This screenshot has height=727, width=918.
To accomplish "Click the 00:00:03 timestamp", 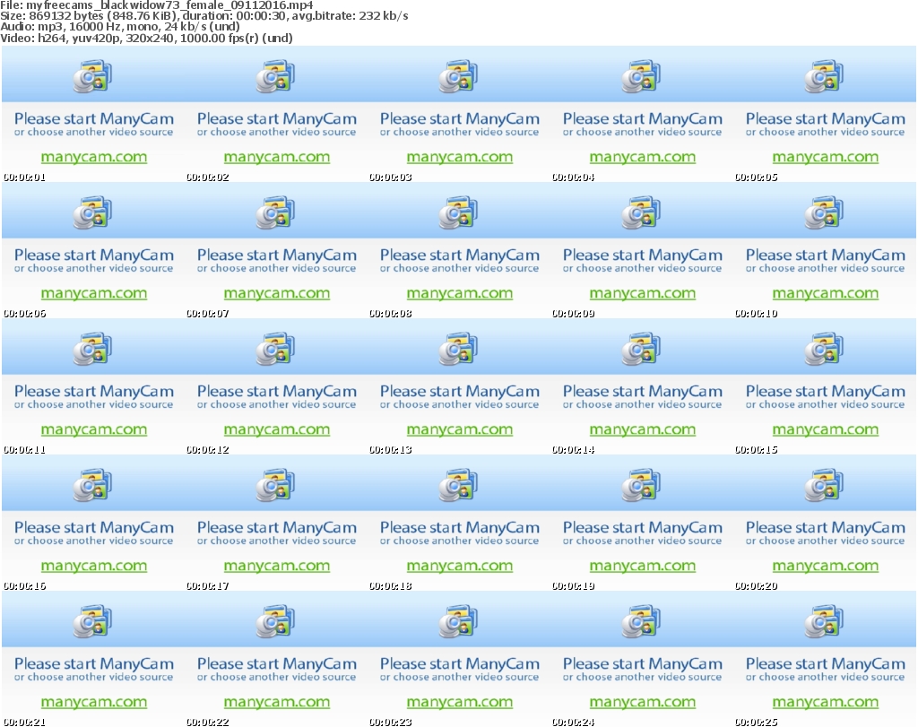I will tap(391, 177).
